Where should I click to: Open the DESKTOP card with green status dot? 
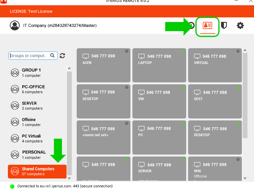(215, 137)
